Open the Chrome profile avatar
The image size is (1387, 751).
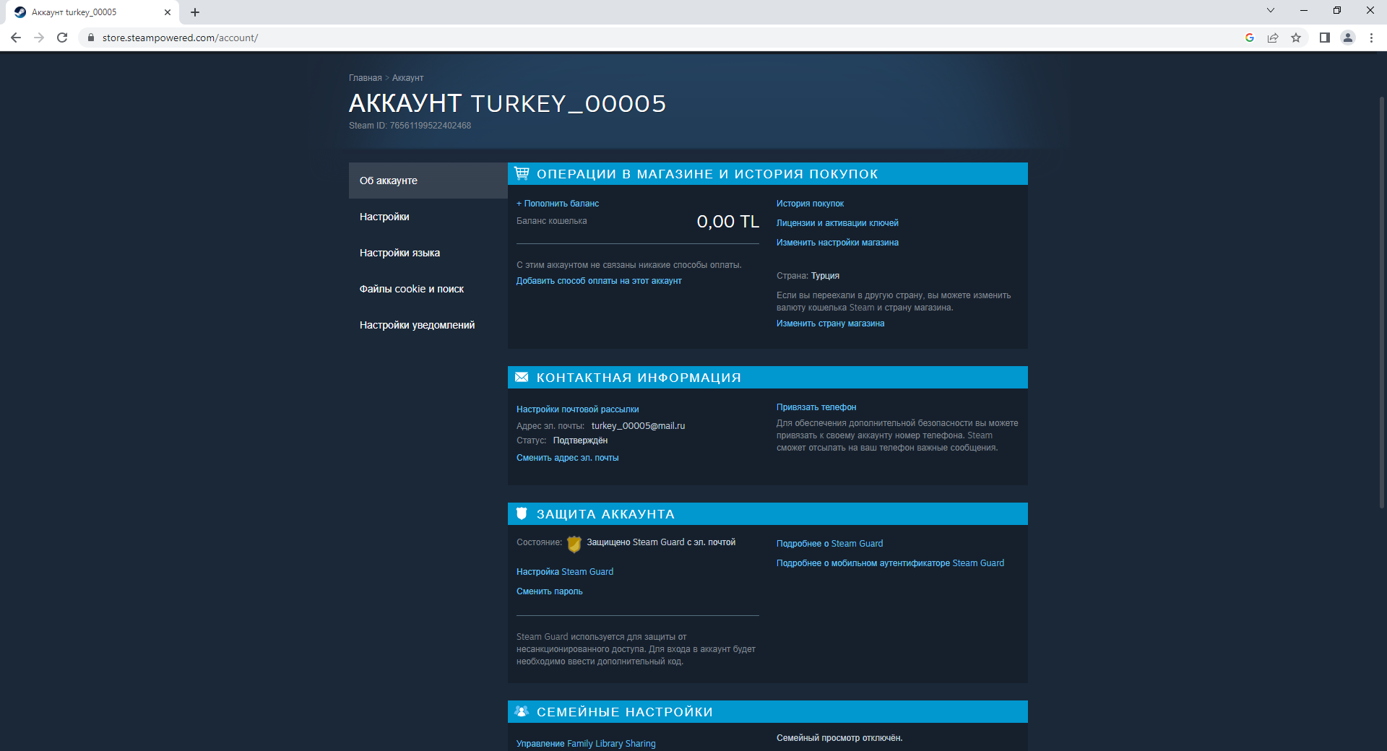click(x=1348, y=38)
